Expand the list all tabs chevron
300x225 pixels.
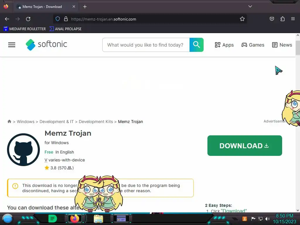tap(250, 6)
